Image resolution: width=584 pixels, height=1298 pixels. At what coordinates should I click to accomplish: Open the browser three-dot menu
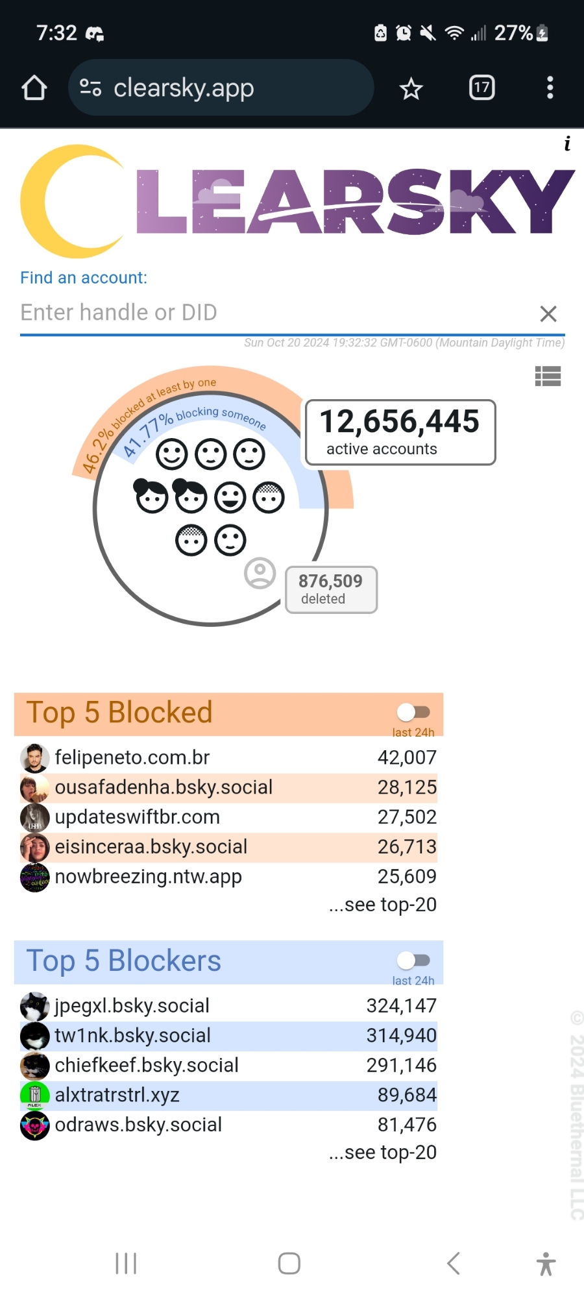(550, 88)
